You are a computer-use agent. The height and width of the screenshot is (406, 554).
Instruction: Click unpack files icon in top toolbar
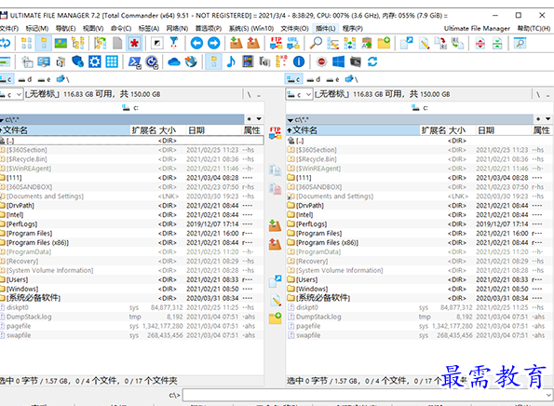pos(253,43)
